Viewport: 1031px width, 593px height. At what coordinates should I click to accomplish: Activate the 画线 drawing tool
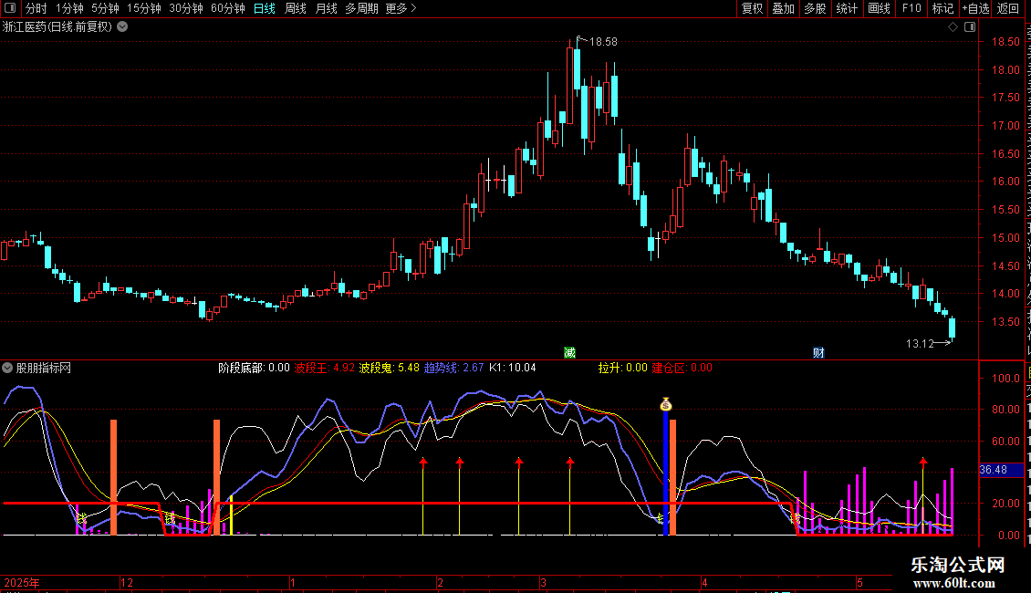click(879, 8)
